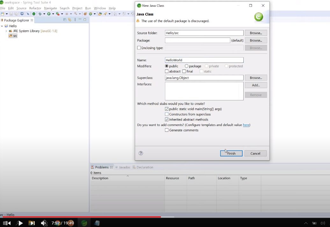The width and height of the screenshot is (330, 227).
Task: Click the Open Type folder icon
Action: click(x=100, y=14)
